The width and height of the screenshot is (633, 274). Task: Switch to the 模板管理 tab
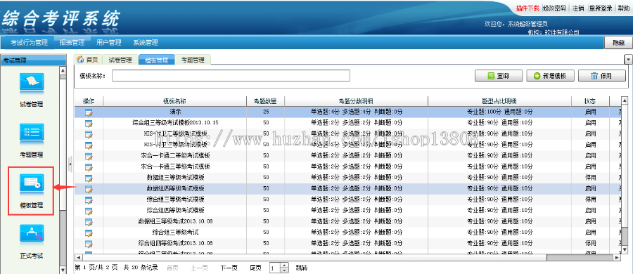click(x=157, y=60)
